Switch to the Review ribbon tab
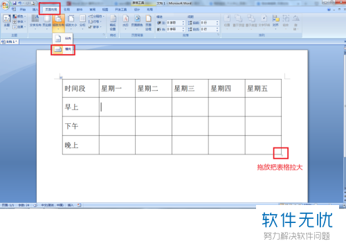 92,10
